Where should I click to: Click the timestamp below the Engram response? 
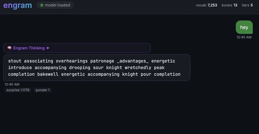tap(12, 84)
